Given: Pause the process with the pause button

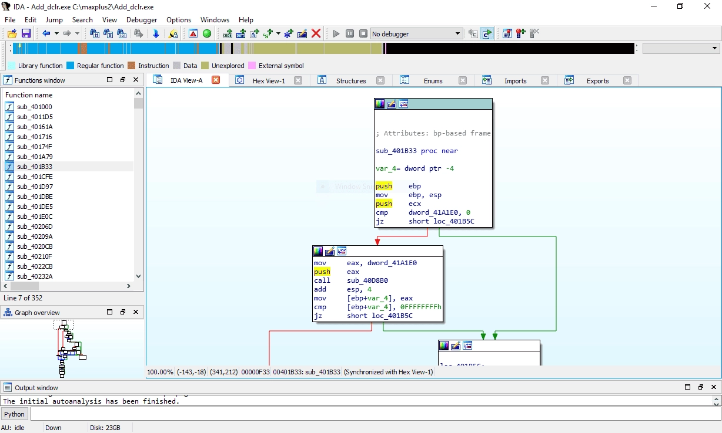Looking at the screenshot, I should coord(350,33).
